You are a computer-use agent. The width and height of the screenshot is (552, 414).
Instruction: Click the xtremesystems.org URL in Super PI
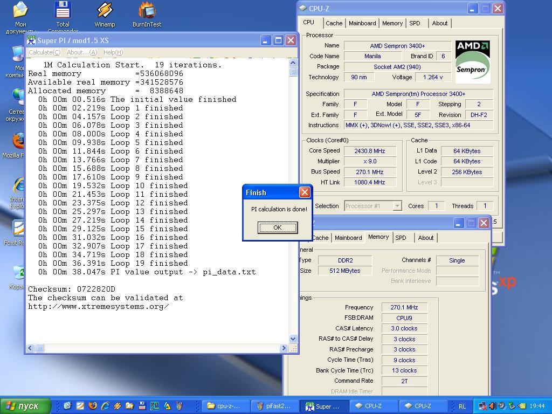click(x=98, y=307)
